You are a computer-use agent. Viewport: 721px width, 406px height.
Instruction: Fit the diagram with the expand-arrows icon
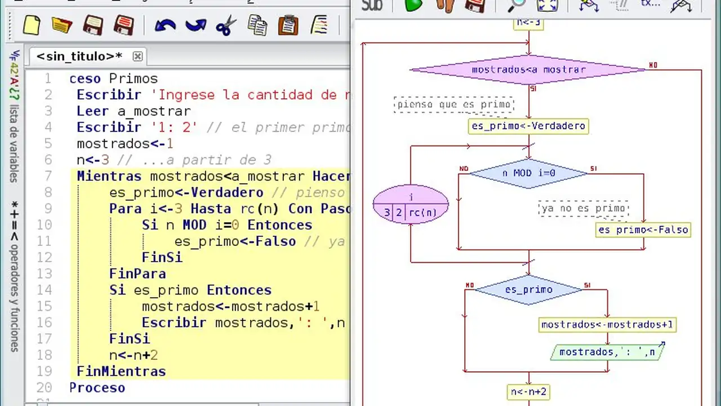[547, 6]
